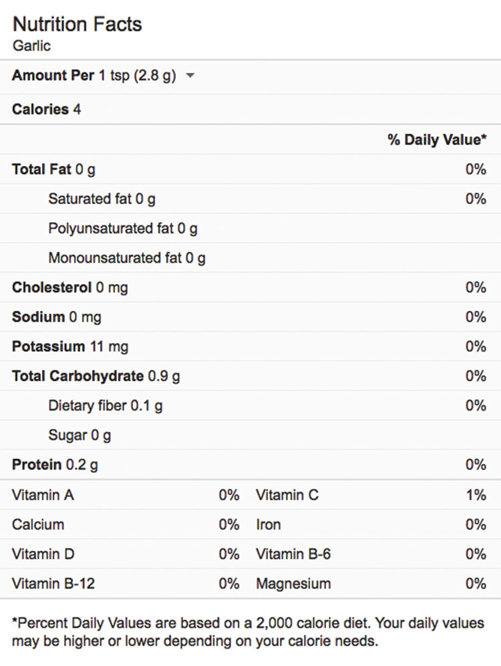This screenshot has height=666, width=501.
Task: Click Monounsaturated fat 0 g line
Action: (126, 257)
